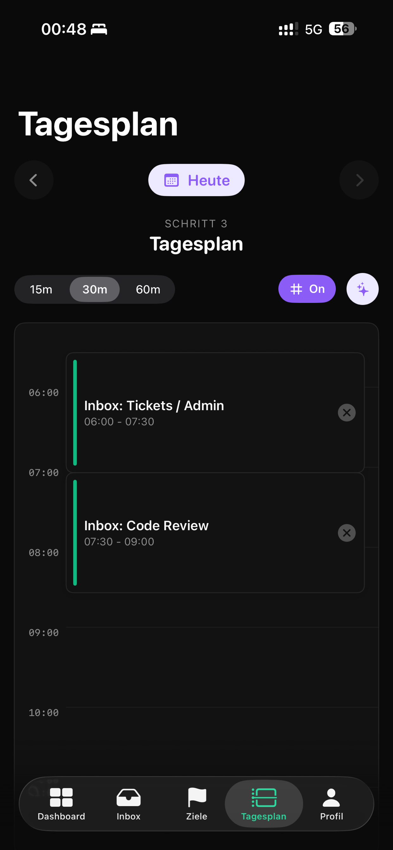Dismiss the 'Inbox: Code Review' event
This screenshot has height=850, width=393.
[x=346, y=533]
